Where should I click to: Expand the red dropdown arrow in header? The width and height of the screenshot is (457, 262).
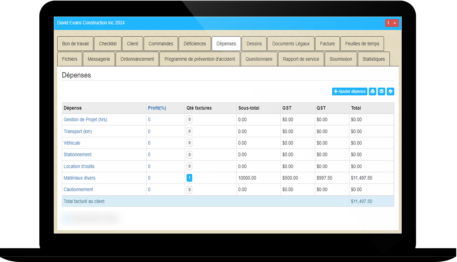coord(395,23)
